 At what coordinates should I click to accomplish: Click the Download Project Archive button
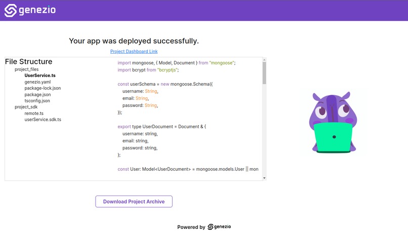134,202
